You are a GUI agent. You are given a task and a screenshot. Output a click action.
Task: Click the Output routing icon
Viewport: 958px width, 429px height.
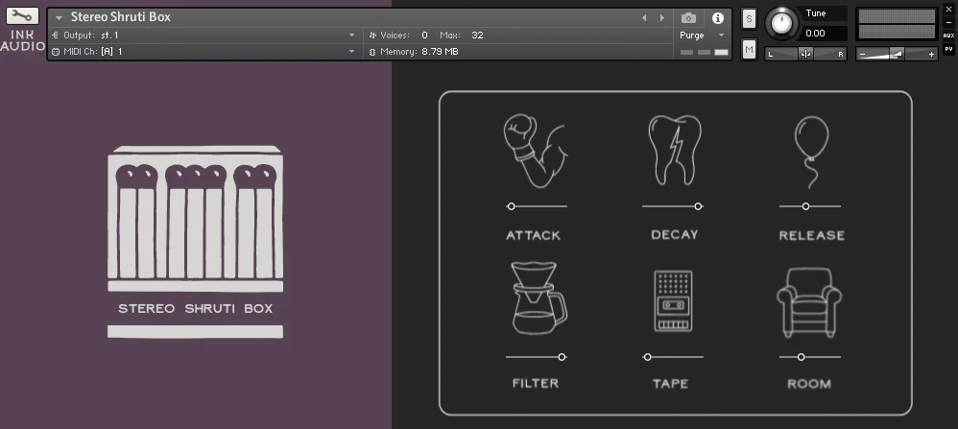(x=56, y=36)
